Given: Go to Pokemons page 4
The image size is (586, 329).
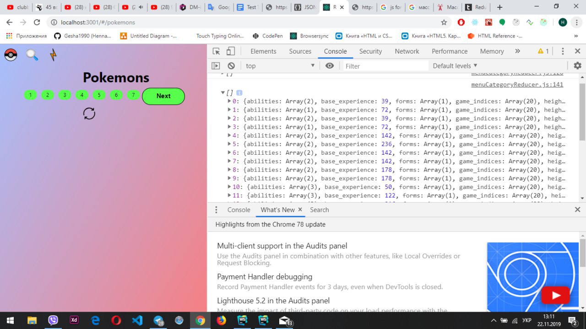Looking at the screenshot, I should click(82, 95).
